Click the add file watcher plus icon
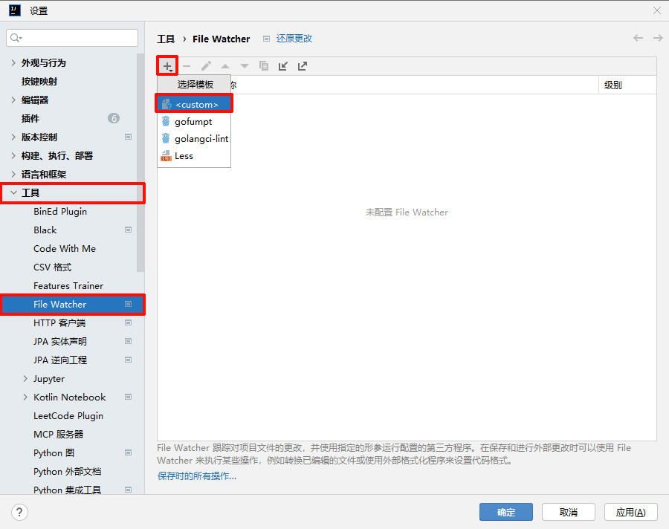 click(167, 66)
